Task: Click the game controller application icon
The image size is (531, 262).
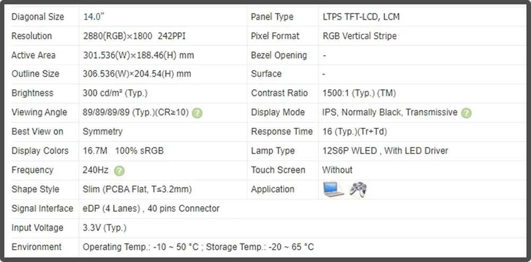Action: 358,189
